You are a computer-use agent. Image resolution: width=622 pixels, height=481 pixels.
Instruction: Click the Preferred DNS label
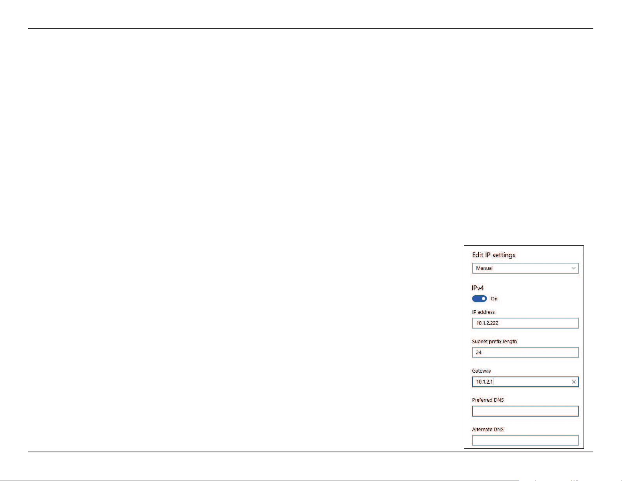(x=488, y=400)
